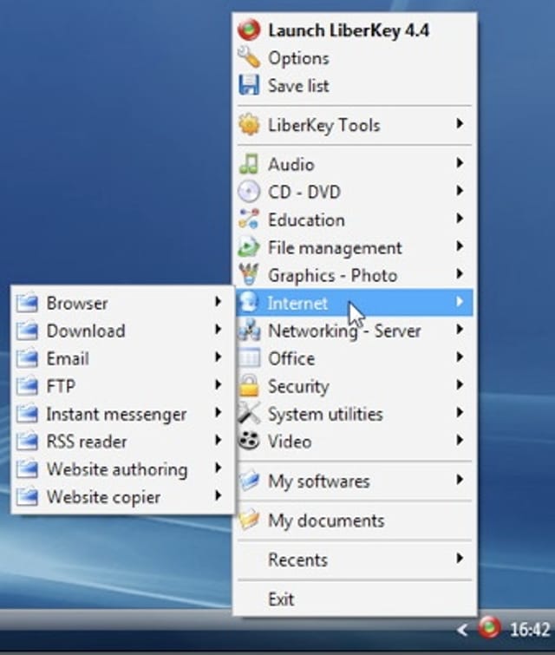Click the RSS reader folder icon

point(27,441)
